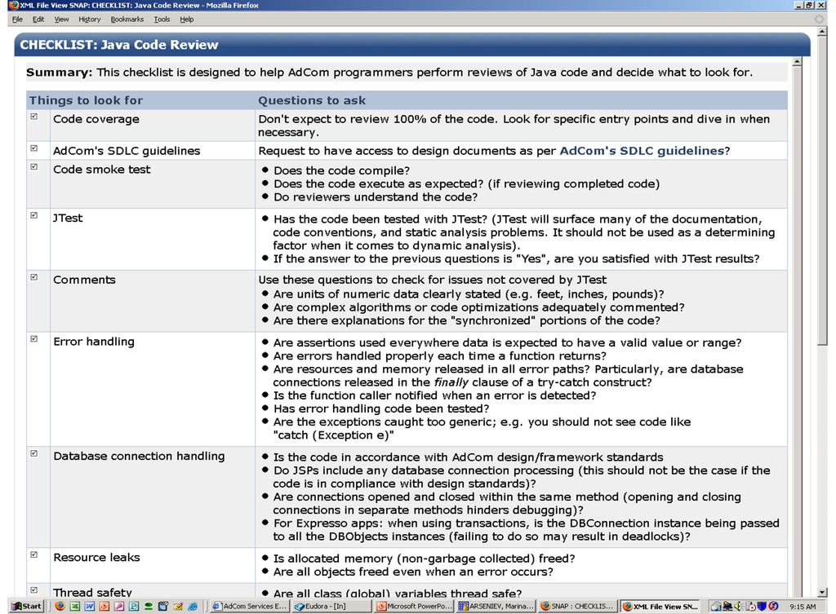Switch to ARSENIEV, Marina taskbar window
Image resolution: width=836 pixels, height=614 pixels.
tap(496, 606)
